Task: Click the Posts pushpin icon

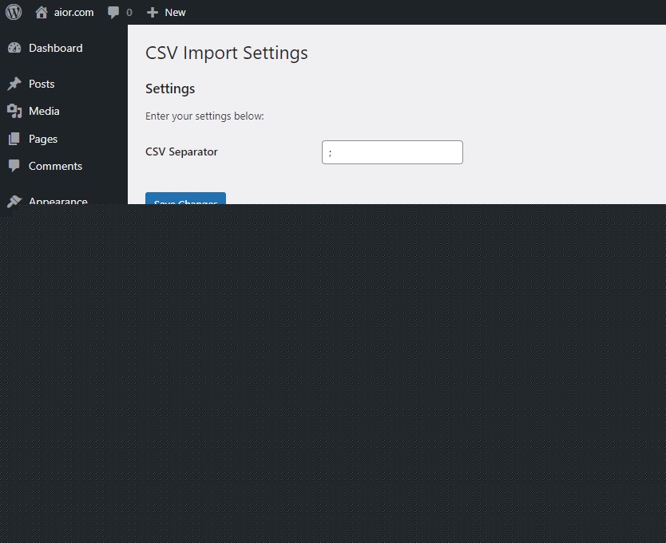Action: (x=14, y=84)
